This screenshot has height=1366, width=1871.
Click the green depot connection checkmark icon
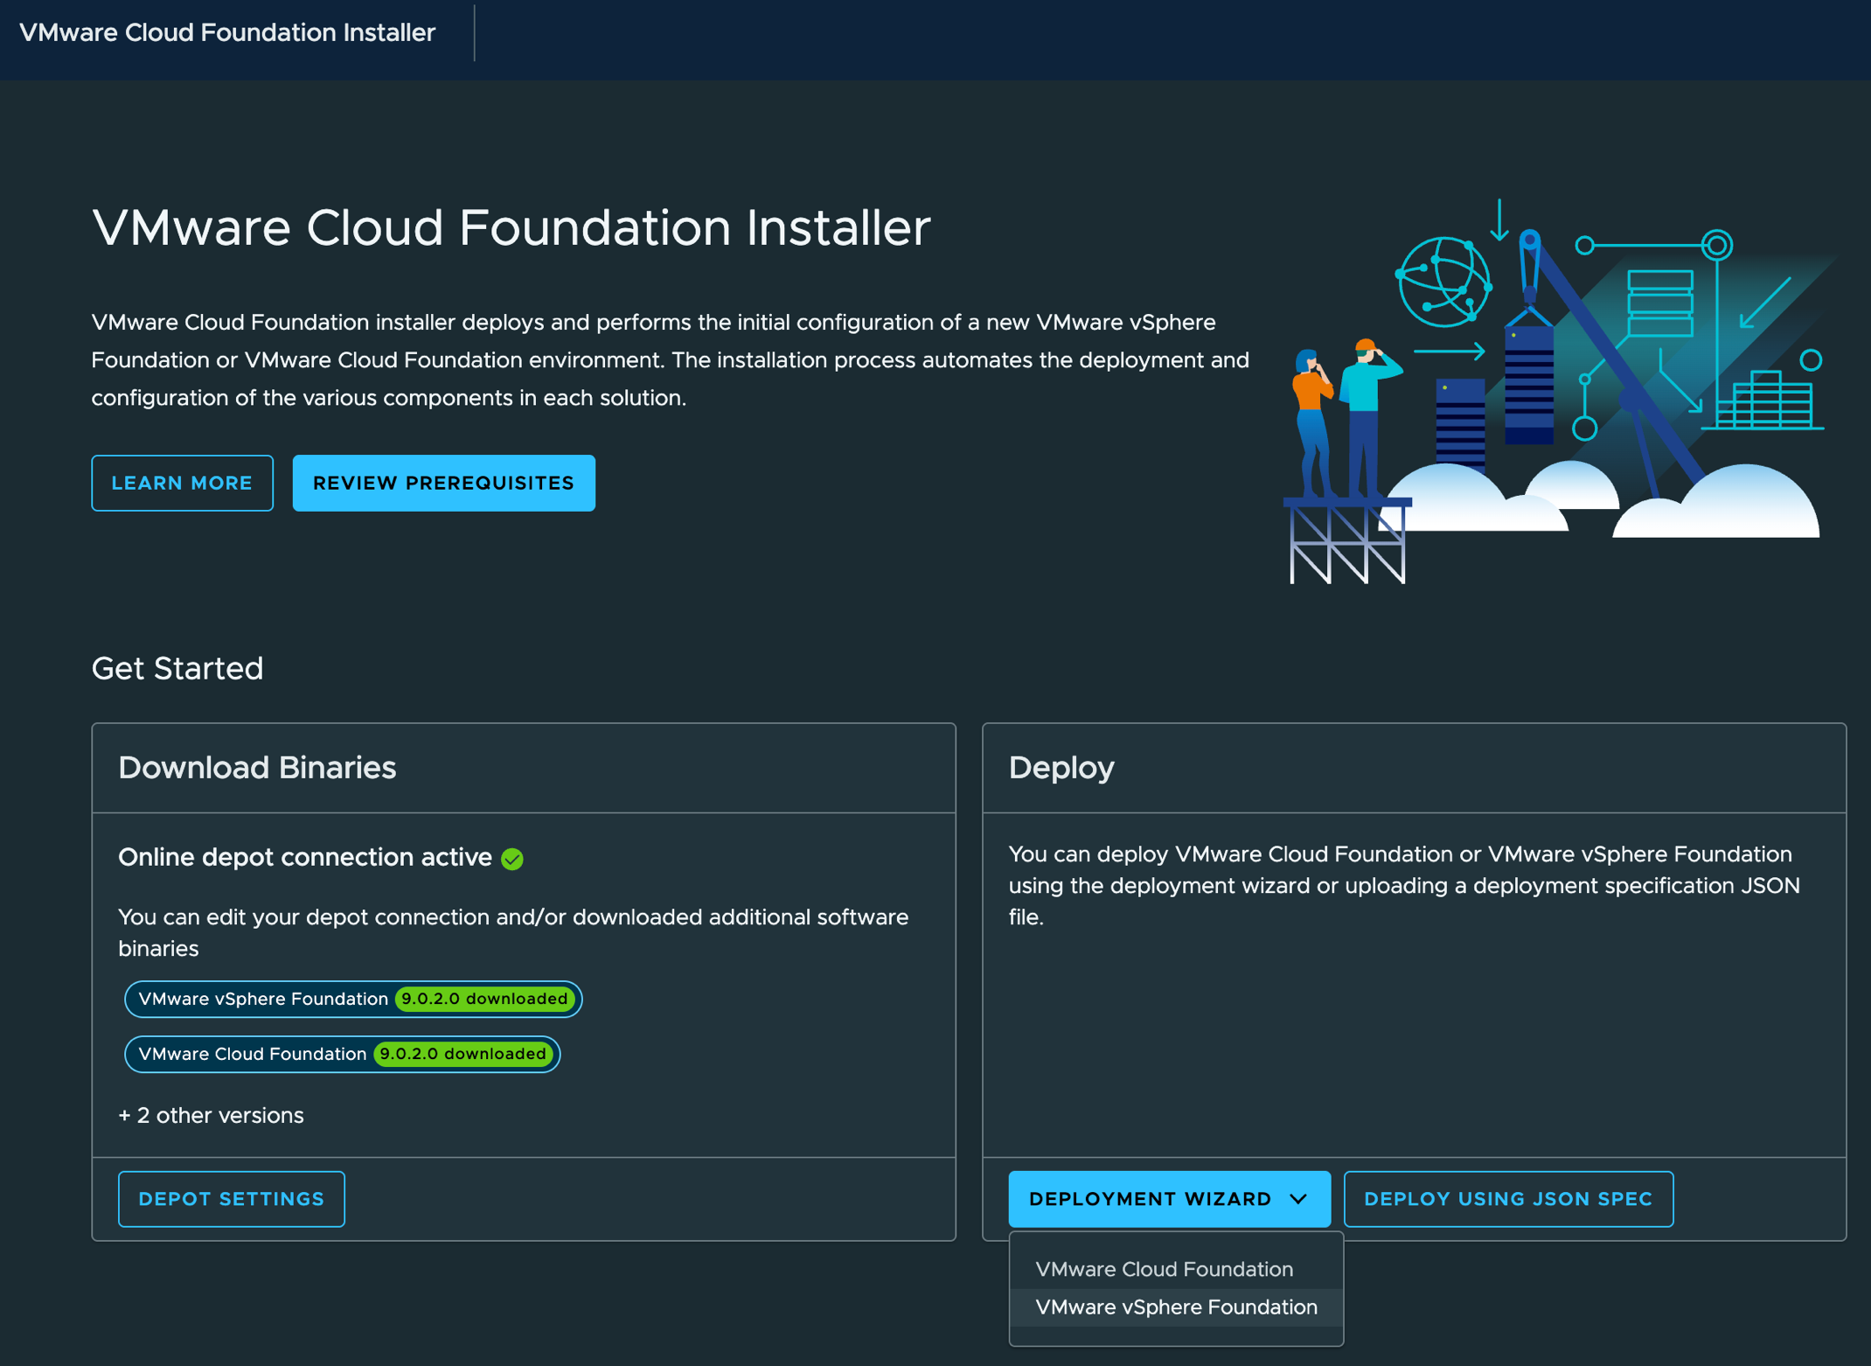(x=512, y=859)
